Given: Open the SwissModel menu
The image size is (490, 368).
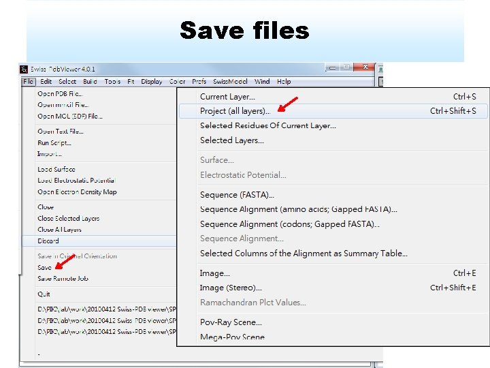Looking at the screenshot, I should pos(230,82).
